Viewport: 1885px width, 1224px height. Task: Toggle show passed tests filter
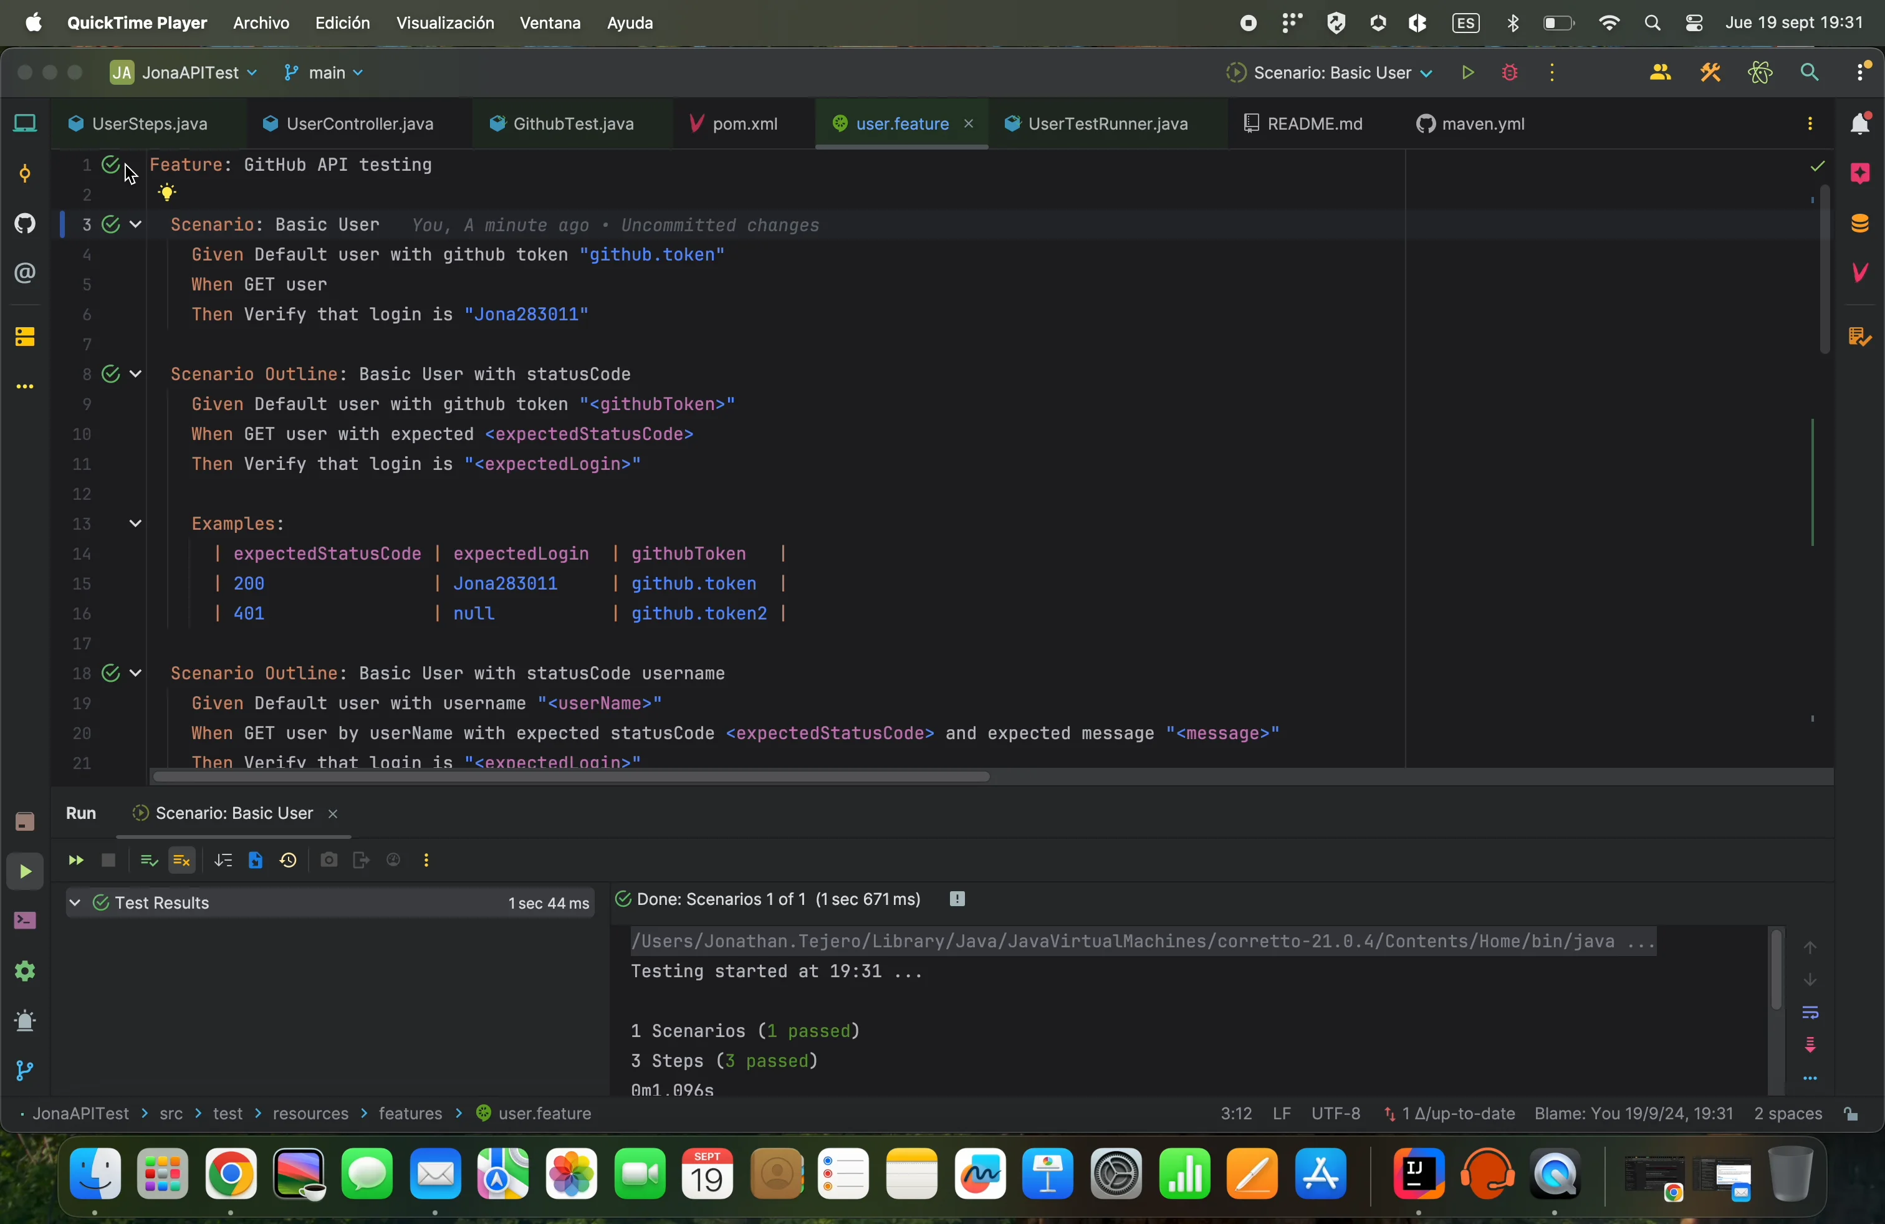click(148, 861)
